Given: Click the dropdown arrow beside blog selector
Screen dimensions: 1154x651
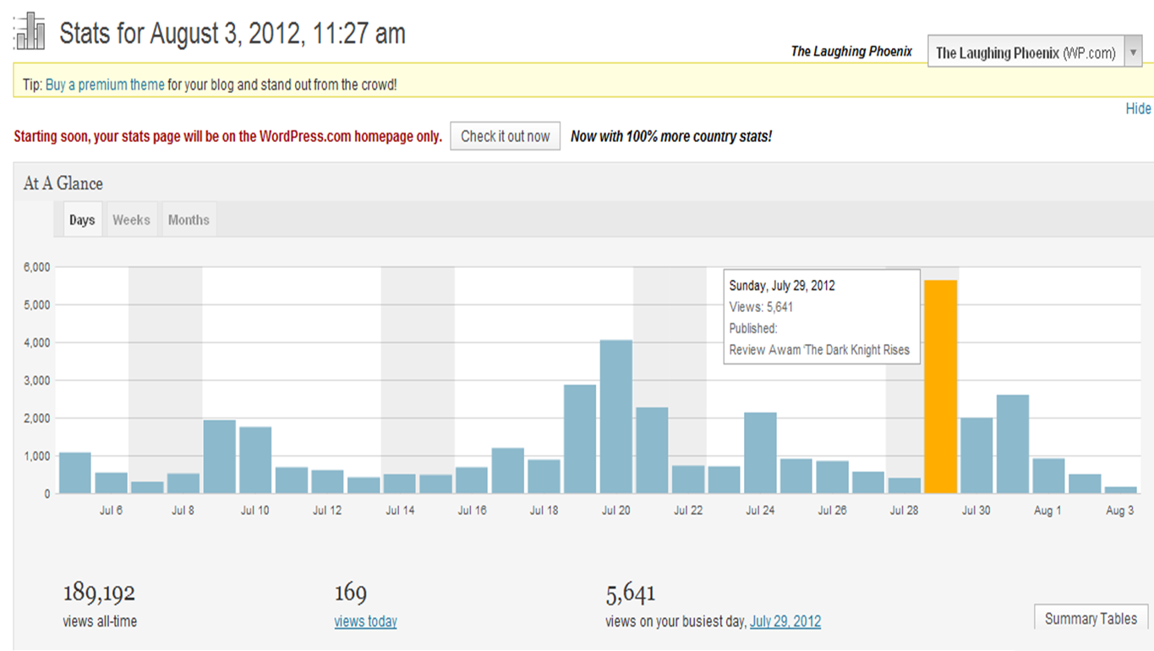Looking at the screenshot, I should coord(1132,52).
